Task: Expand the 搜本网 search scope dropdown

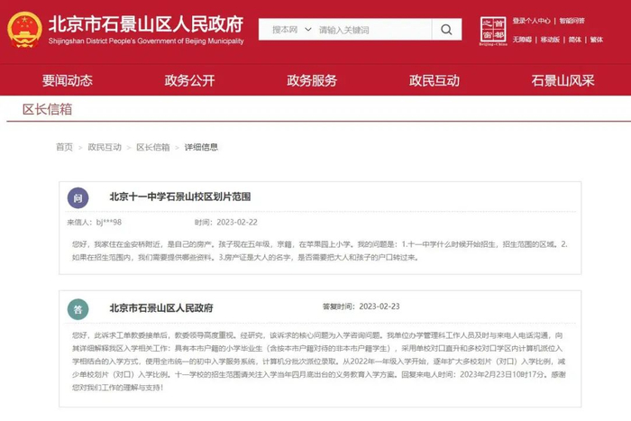Action: click(291, 30)
